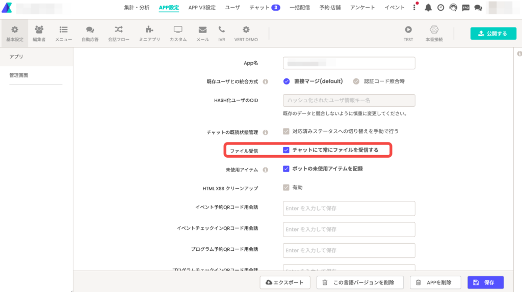Open the 集計・分析 top menu
Viewport: 522px width, 292px height.
(137, 8)
